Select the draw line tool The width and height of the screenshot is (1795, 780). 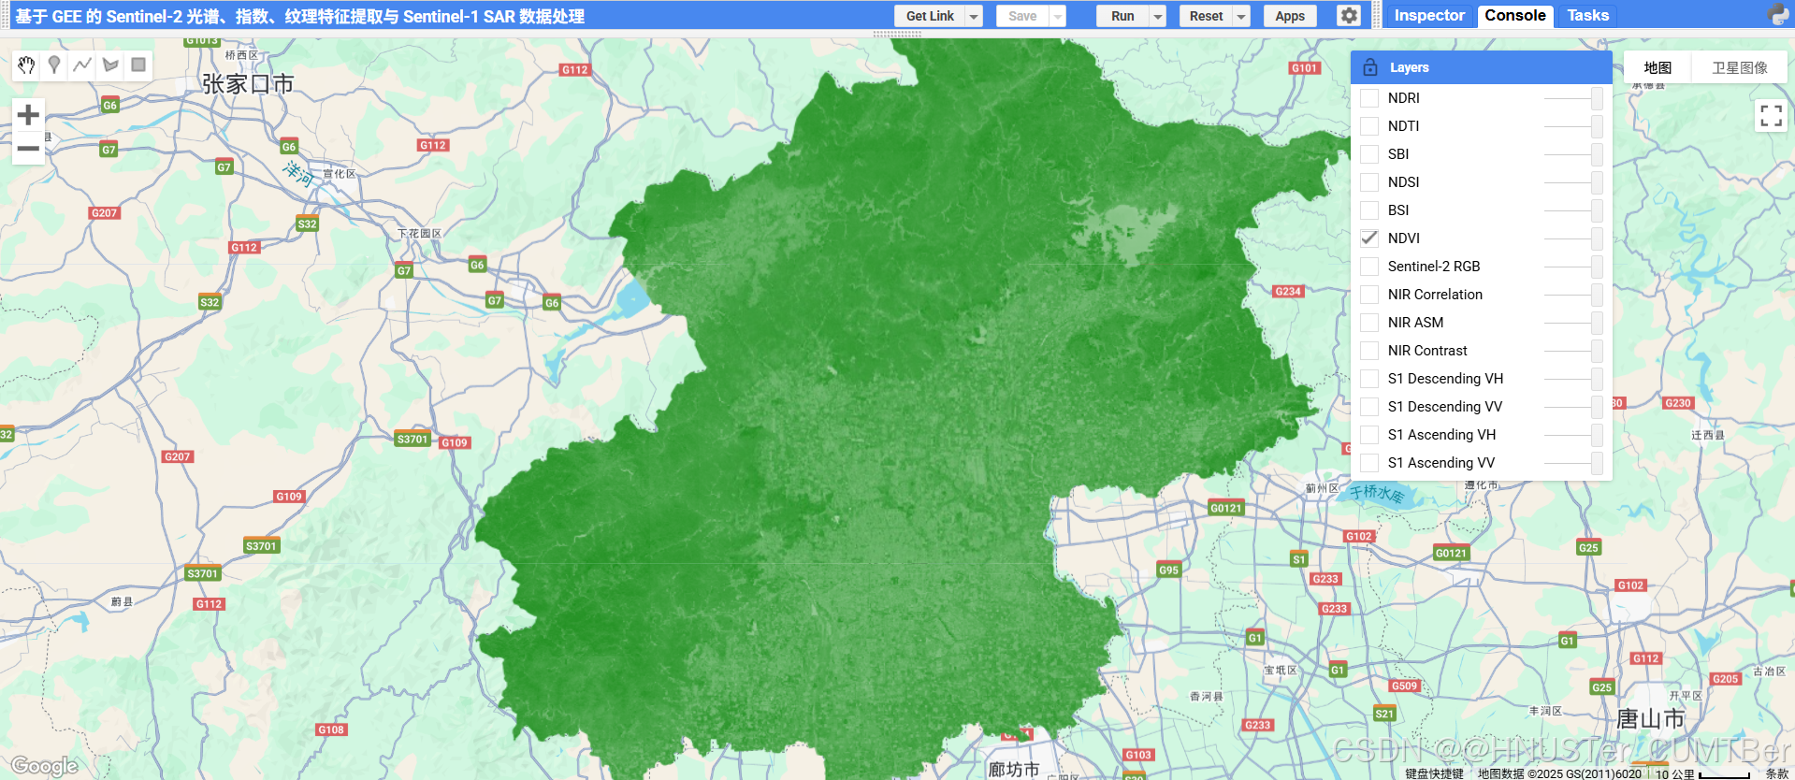point(82,65)
